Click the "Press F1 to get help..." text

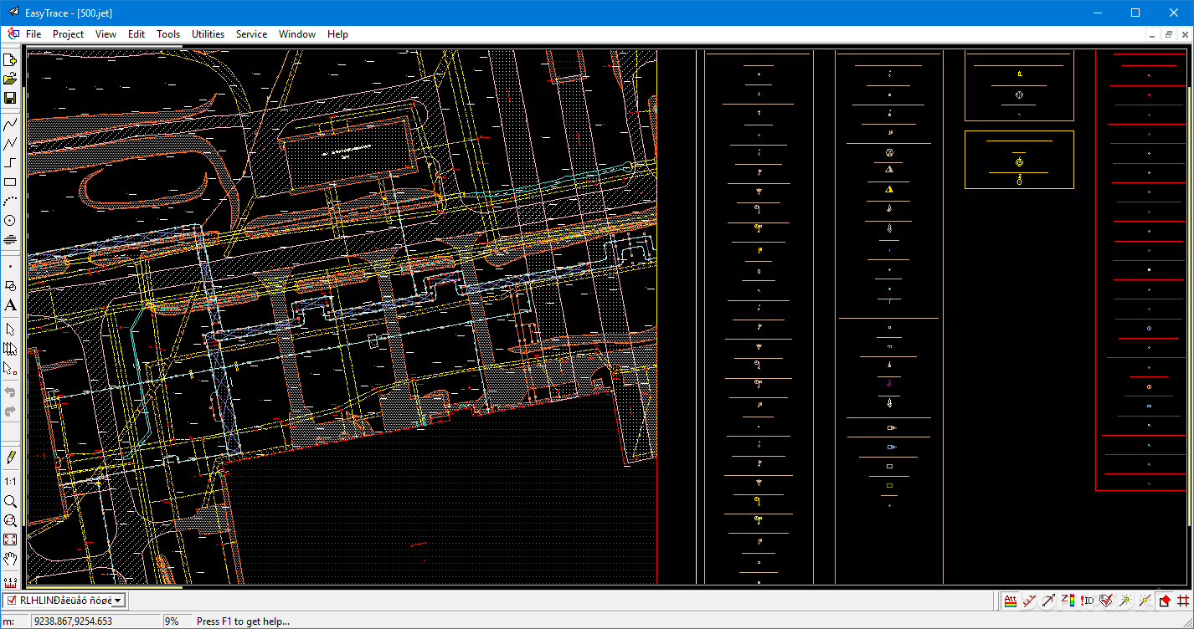click(x=243, y=621)
